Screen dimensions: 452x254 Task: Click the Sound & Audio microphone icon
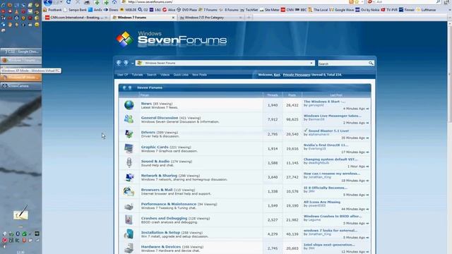click(129, 162)
